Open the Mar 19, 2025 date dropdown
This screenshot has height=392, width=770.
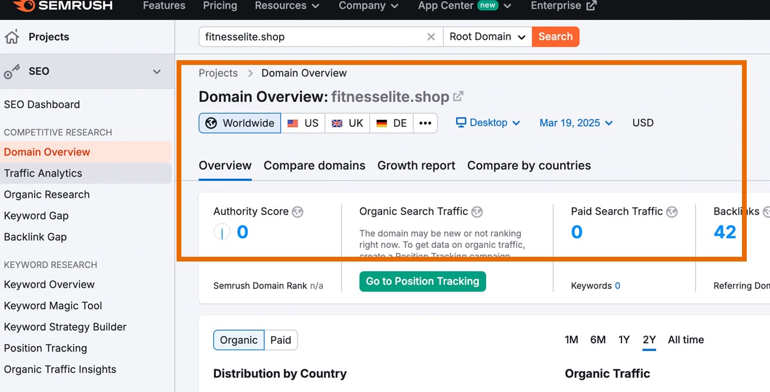tap(576, 123)
